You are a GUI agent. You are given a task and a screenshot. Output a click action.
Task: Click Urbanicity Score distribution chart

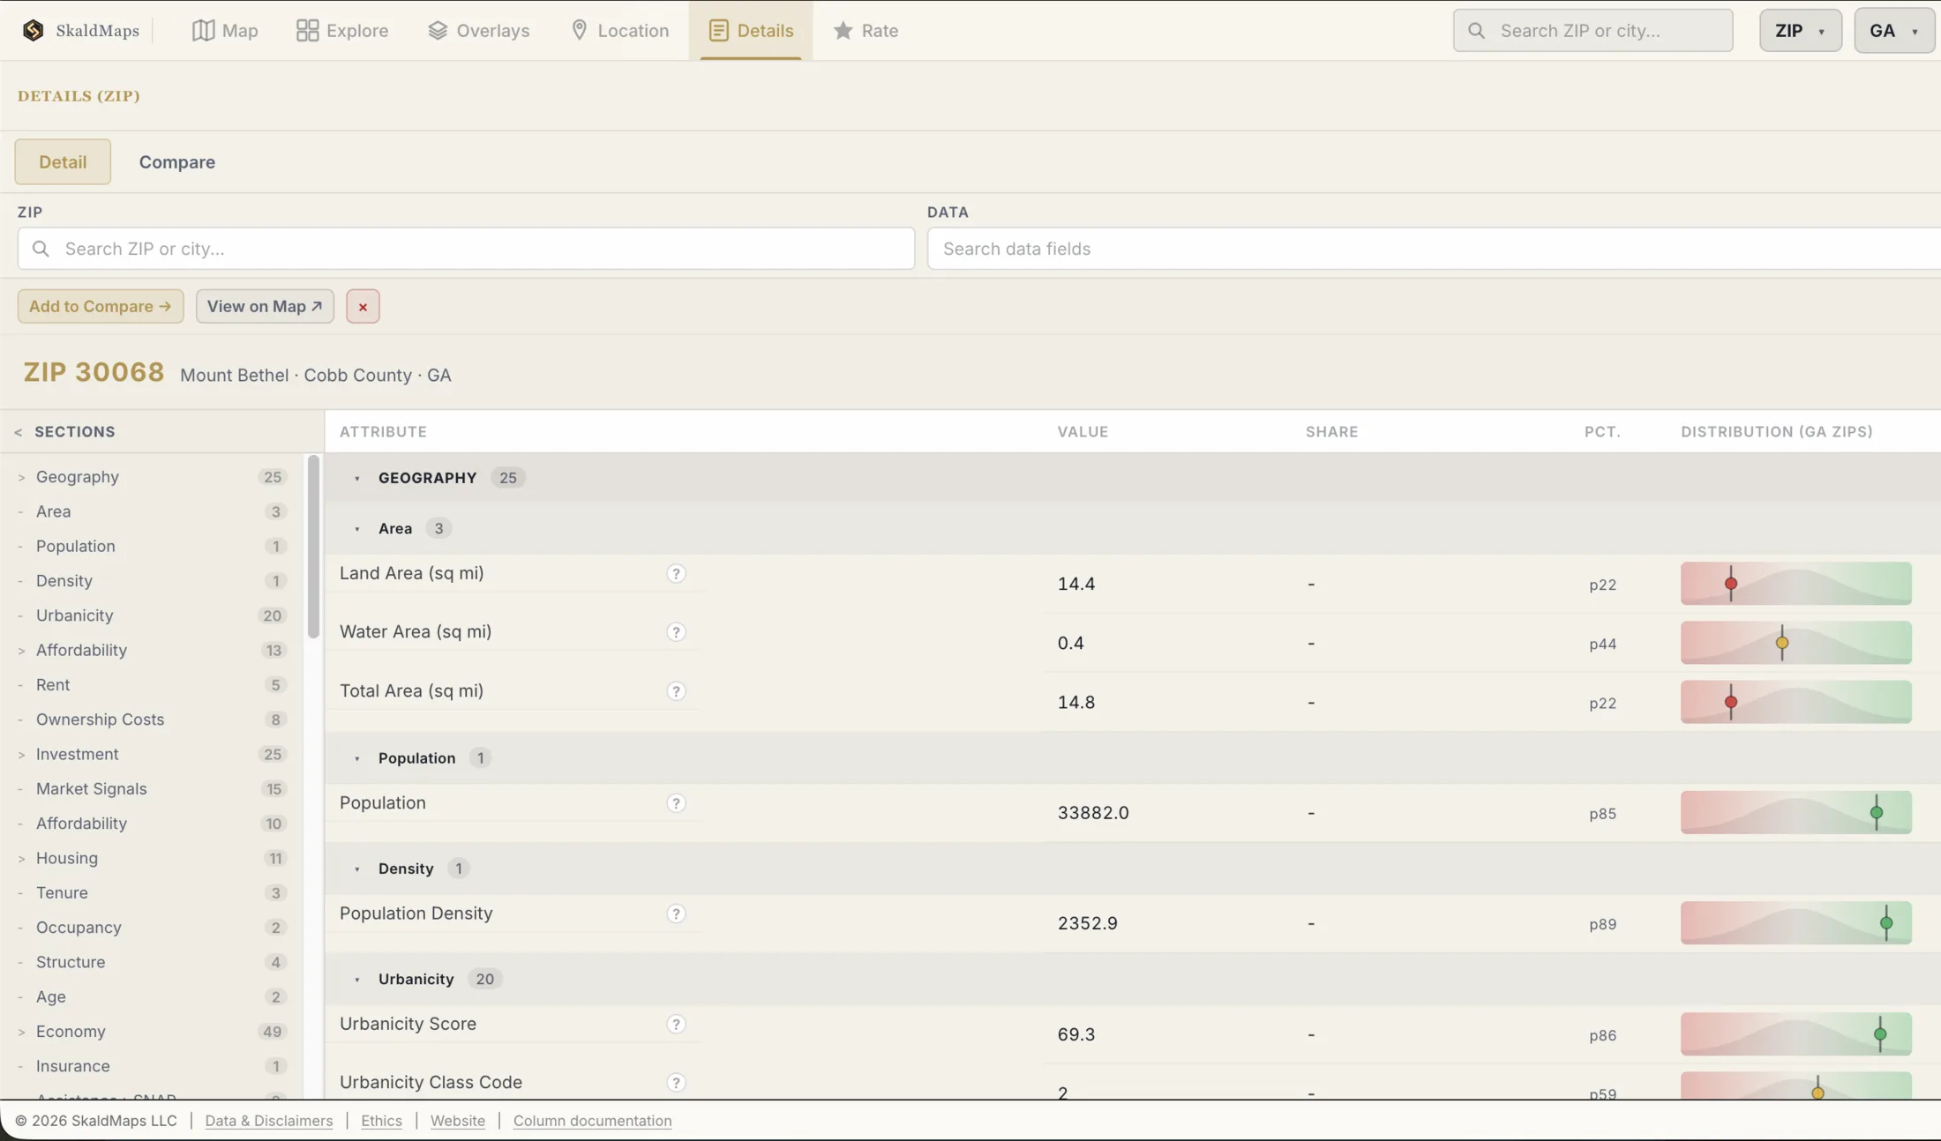(1796, 1034)
